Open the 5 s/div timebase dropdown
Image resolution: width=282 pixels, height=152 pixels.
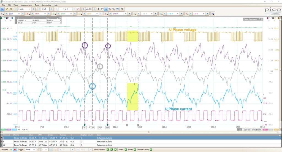coord(25,9)
